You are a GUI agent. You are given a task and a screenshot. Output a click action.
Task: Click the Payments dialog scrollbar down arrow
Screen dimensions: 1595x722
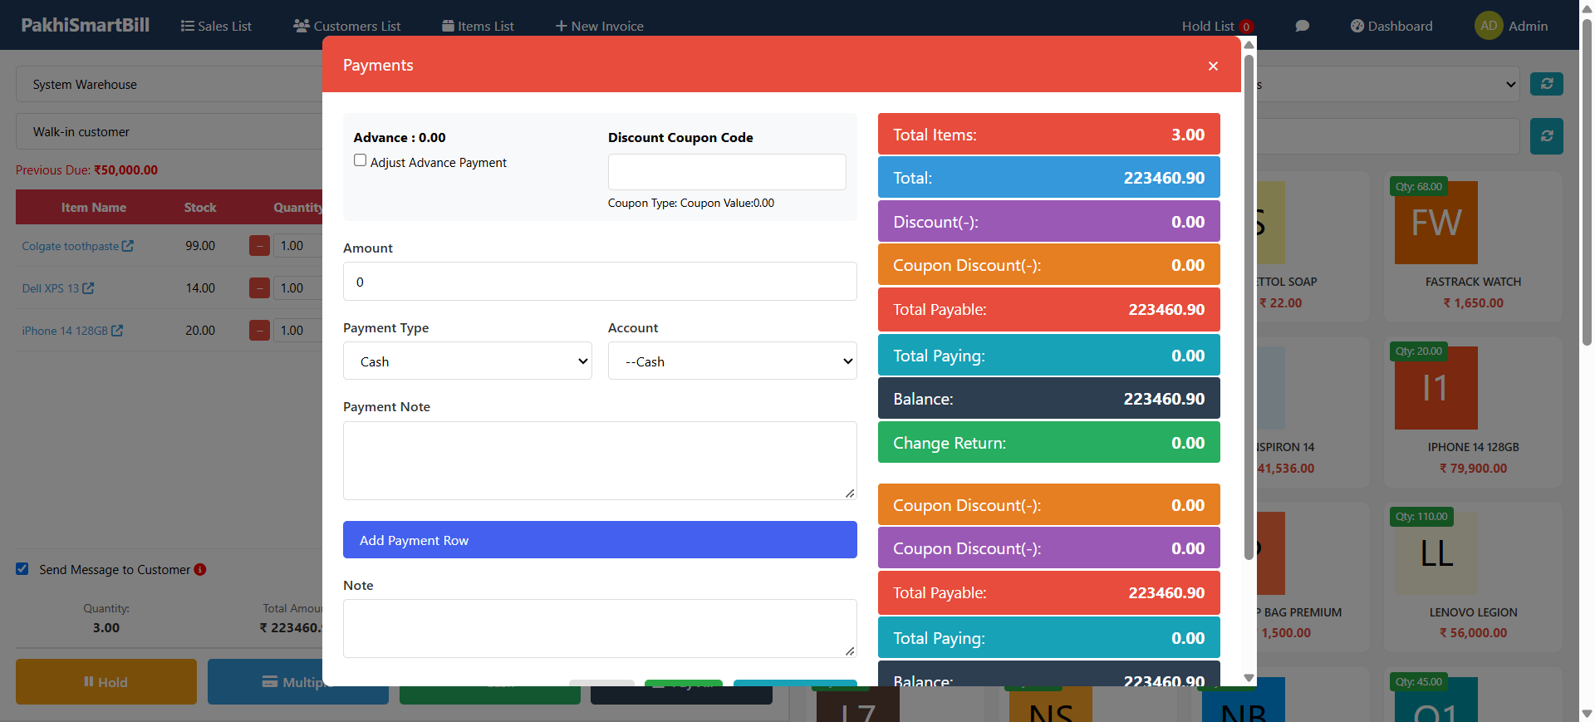coord(1249,678)
